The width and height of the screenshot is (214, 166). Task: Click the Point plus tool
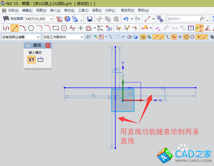pos(80,28)
